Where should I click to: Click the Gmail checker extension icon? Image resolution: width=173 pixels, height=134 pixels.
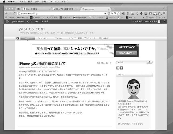(155, 14)
